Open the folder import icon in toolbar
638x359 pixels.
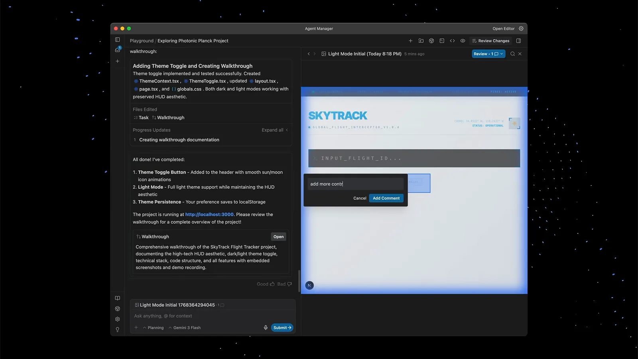click(421, 41)
